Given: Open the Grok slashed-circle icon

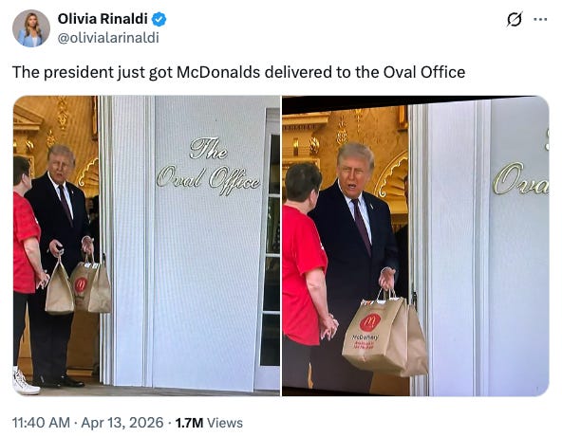Looking at the screenshot, I should click(515, 19).
